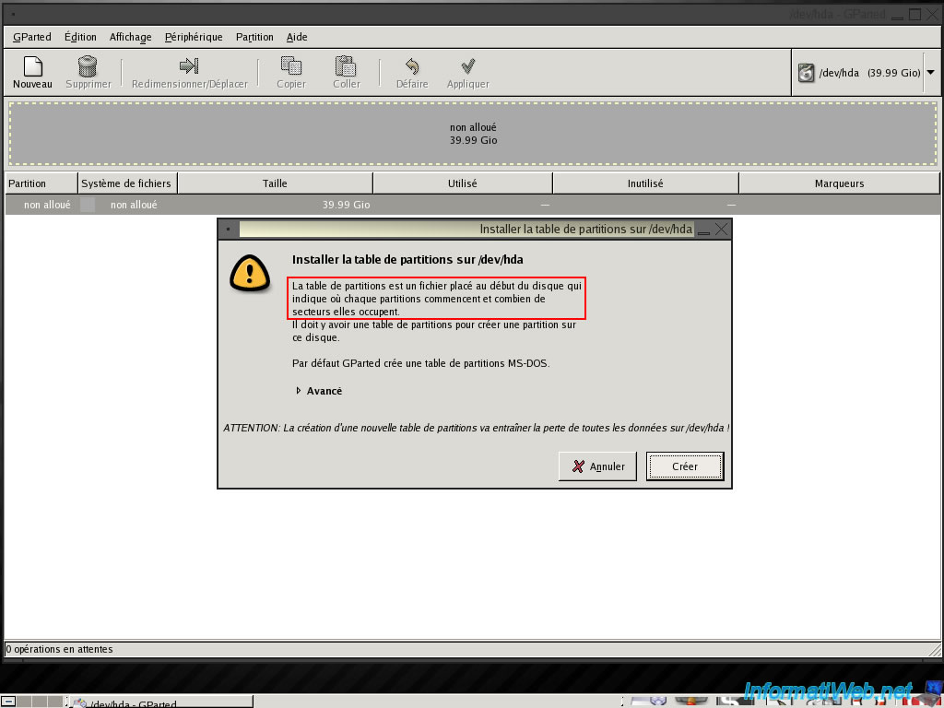Viewport: 944px width, 708px height.
Task: Click the hard disk icon beside /dev/hda
Action: (x=806, y=73)
